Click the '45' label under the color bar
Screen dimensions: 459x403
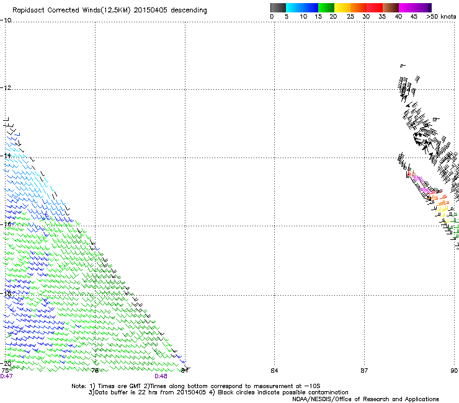[414, 17]
